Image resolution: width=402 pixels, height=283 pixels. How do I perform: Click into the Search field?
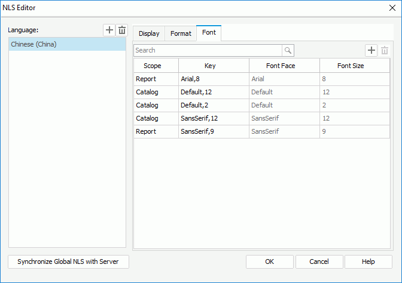208,50
